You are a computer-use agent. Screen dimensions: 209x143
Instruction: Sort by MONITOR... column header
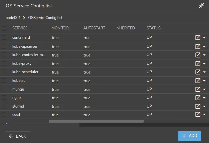coord(61,28)
